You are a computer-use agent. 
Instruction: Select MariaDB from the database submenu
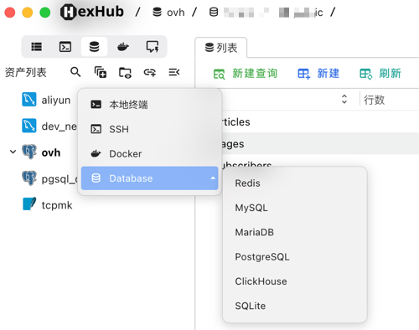[x=295, y=232]
